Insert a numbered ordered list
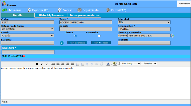Viewport: 191px width, 106px height. pyautogui.click(x=82, y=64)
